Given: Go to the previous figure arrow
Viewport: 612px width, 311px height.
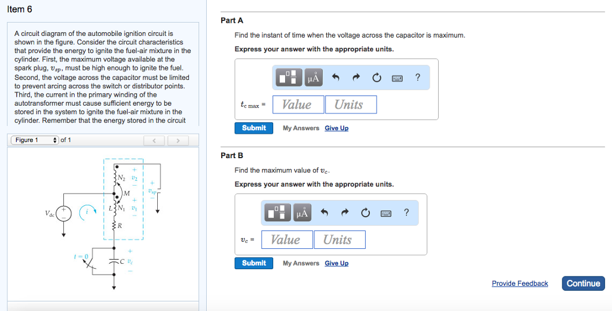Looking at the screenshot, I should click(154, 140).
